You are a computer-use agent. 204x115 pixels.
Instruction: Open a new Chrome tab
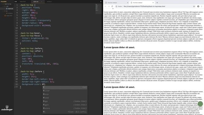point(157,3)
